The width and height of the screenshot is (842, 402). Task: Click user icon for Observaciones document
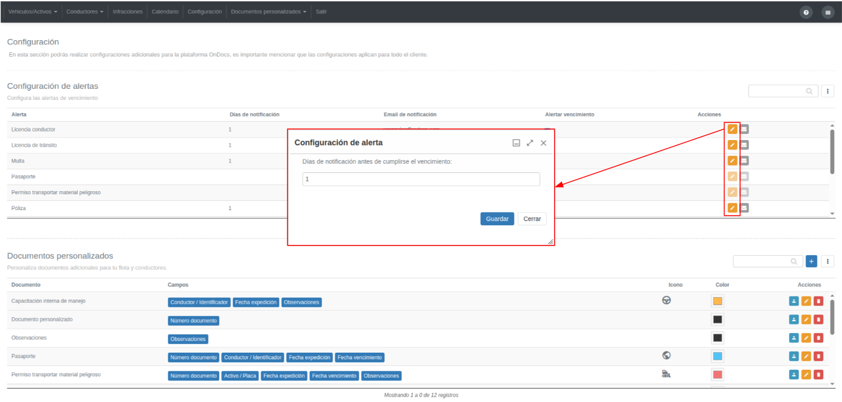794,337
